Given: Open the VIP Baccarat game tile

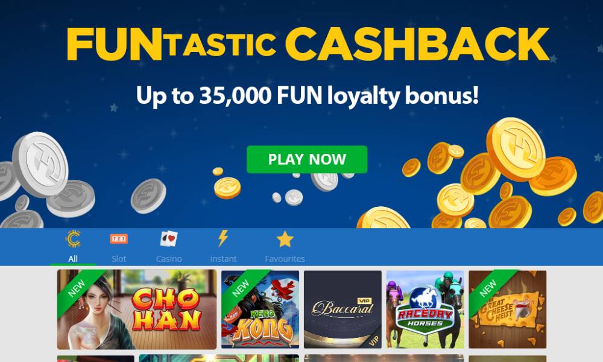Looking at the screenshot, I should (x=343, y=310).
